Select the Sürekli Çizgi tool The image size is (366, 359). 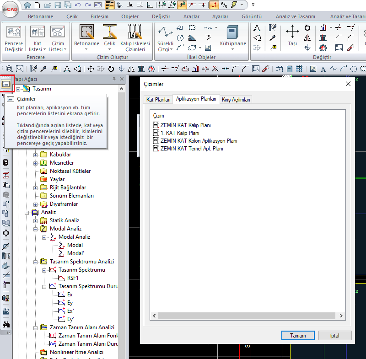[165, 38]
